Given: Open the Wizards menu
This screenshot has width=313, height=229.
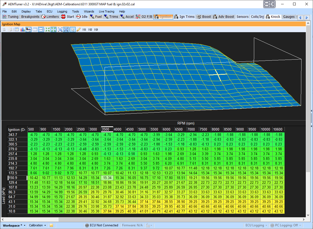Looking at the screenshot, I should tap(89, 11).
